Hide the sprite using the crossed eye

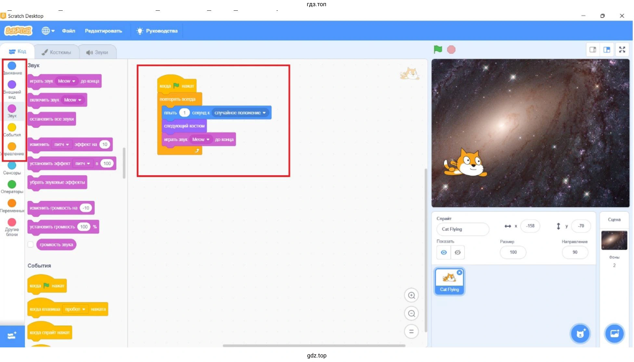pos(458,253)
